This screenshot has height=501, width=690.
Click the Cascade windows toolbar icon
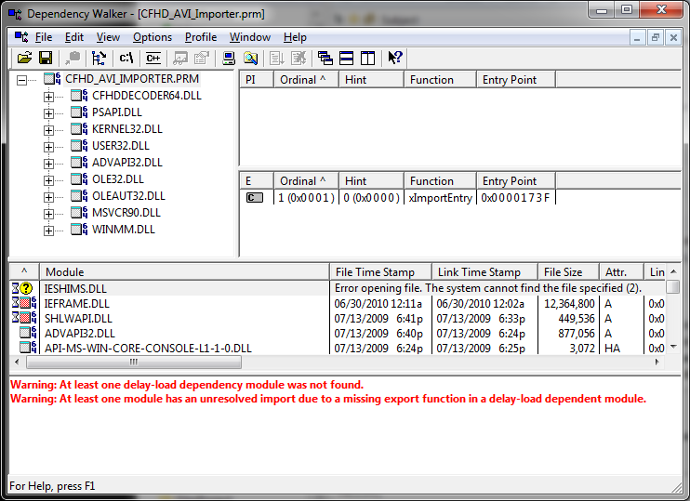pos(325,58)
